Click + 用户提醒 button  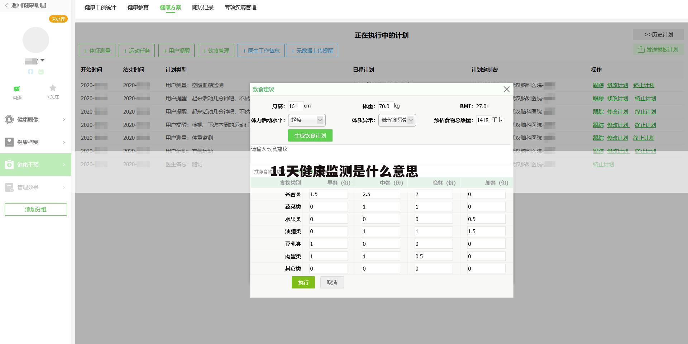176,51
